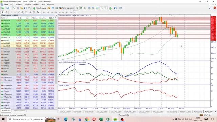Toggle the Data Window icon
The image size is (217, 122).
pyautogui.click(x=18, y=8)
